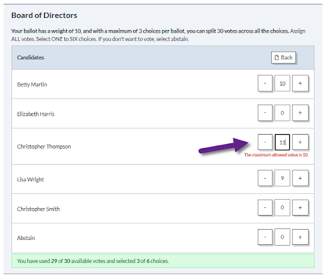Viewport: 326px width, 275px height.
Task: Select Christopher Thompson's vote field showing 11
Action: [282, 142]
